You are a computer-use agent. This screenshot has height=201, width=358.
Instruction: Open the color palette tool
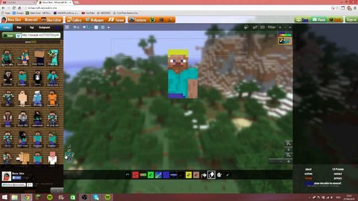[219, 175]
